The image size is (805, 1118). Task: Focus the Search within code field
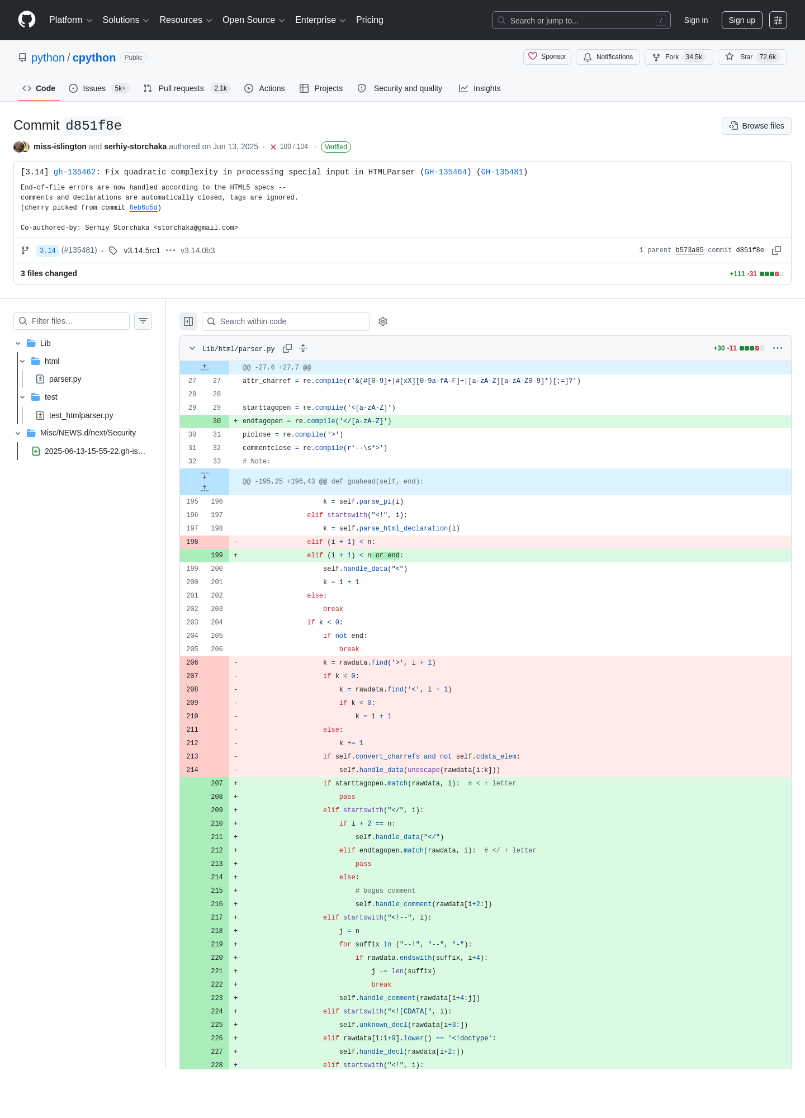coord(286,321)
